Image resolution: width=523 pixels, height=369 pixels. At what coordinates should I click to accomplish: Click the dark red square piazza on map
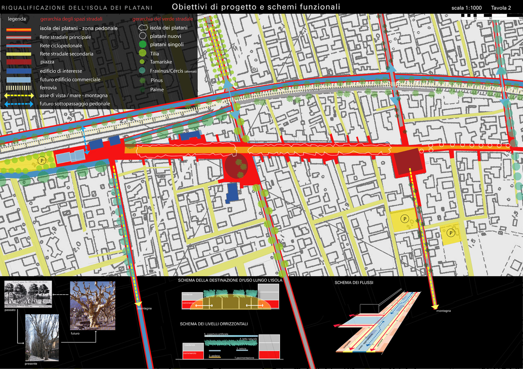coord(408,161)
